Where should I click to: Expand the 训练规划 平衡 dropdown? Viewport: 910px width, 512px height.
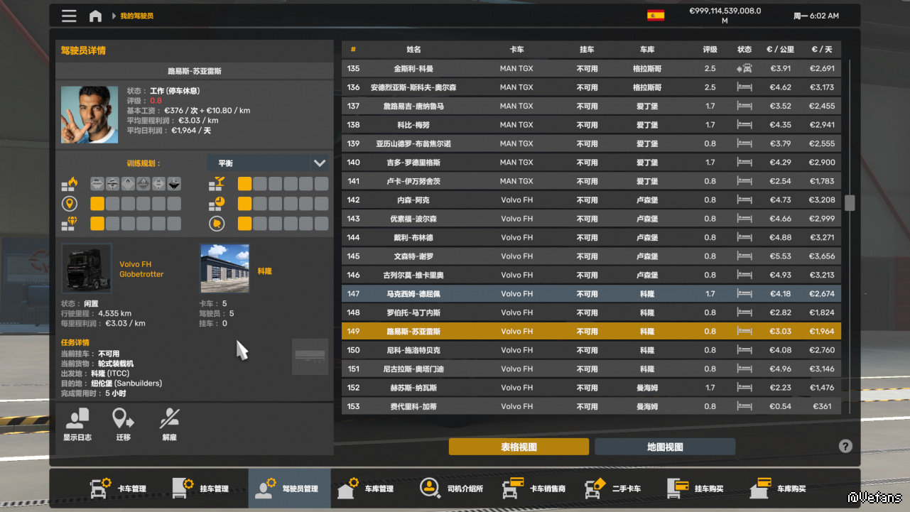click(x=319, y=163)
